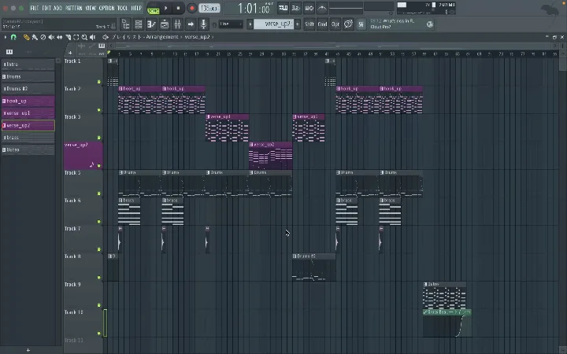Mute Track 6 via its green dot
The image size is (567, 354).
pos(99,221)
